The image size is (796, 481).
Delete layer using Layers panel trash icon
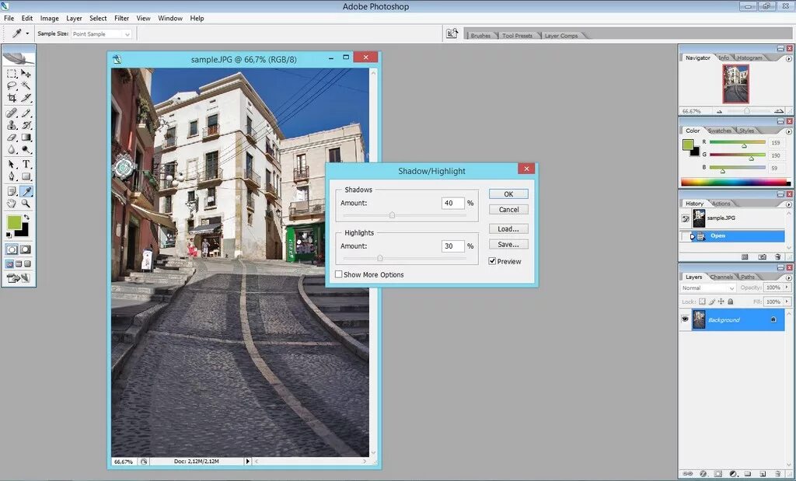pos(777,474)
